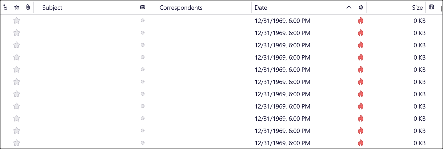Screen dimensions: 443x149
Task: Reverse sort using the Date column arrow
Action: [x=349, y=8]
